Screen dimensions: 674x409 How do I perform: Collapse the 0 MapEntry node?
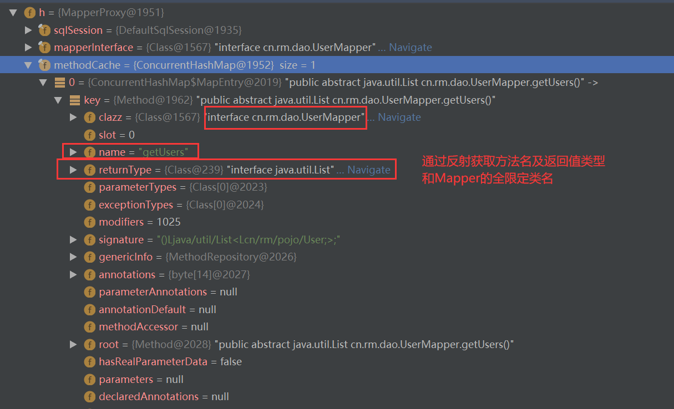[x=43, y=83]
